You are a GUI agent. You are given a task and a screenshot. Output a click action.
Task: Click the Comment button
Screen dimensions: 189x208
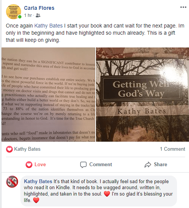[96, 165]
